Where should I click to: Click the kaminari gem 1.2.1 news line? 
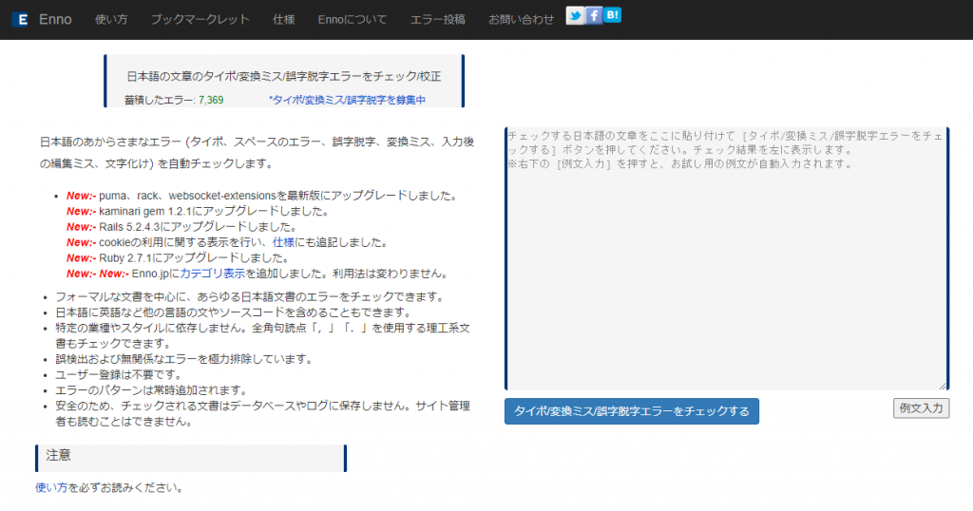click(198, 212)
